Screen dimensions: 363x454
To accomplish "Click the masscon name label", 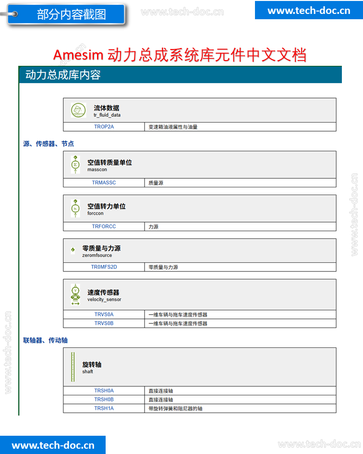I will pyautogui.click(x=97, y=170).
